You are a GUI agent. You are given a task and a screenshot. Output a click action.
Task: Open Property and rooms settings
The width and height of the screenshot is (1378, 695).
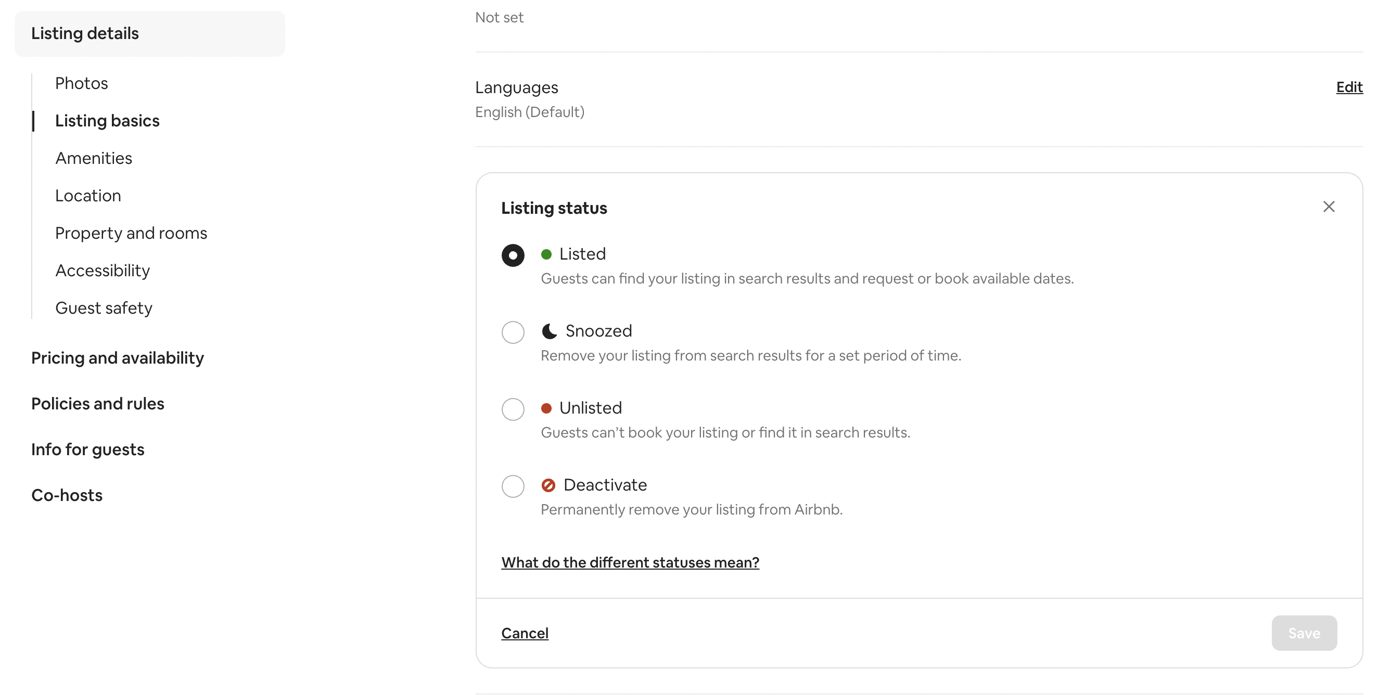tap(131, 233)
